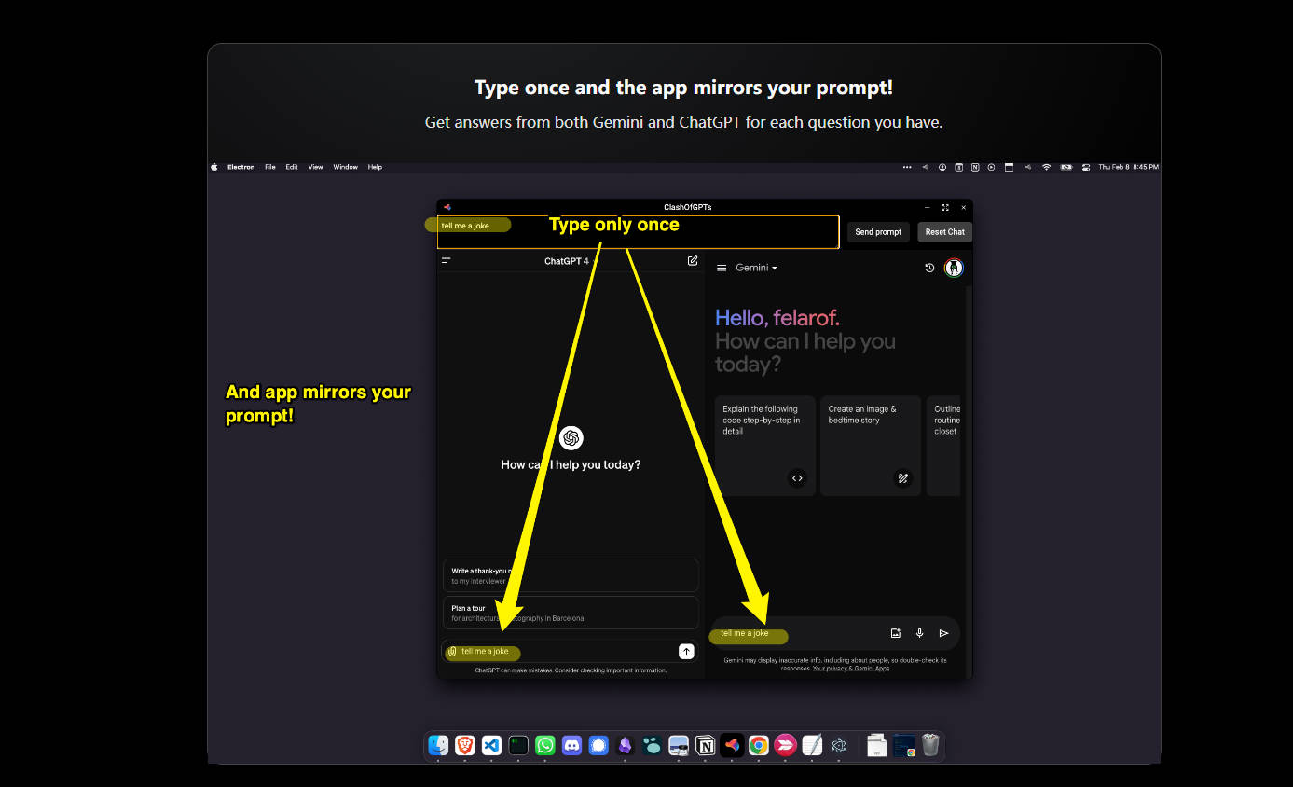Open Notion from the dock
The height and width of the screenshot is (787, 1293).
pyautogui.click(x=706, y=745)
